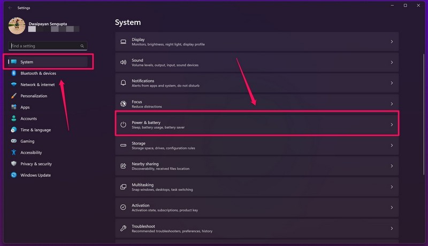Select Accessibility from the sidebar
This screenshot has width=428, height=246.
click(31, 153)
